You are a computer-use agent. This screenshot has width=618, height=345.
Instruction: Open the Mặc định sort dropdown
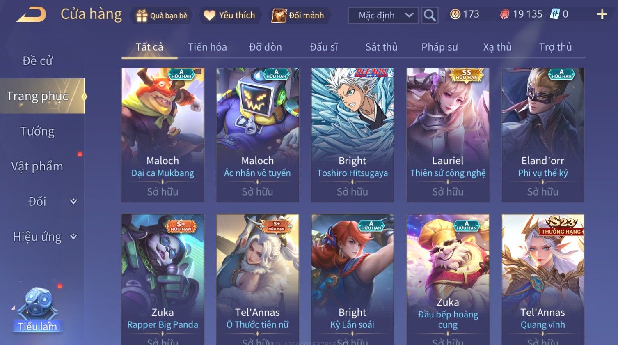click(x=383, y=16)
